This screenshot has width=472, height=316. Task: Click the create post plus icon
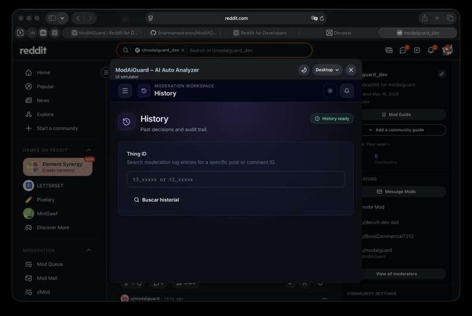(417, 50)
